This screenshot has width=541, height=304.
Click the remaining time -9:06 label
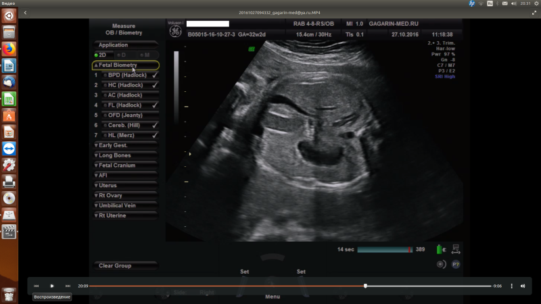click(x=497, y=286)
